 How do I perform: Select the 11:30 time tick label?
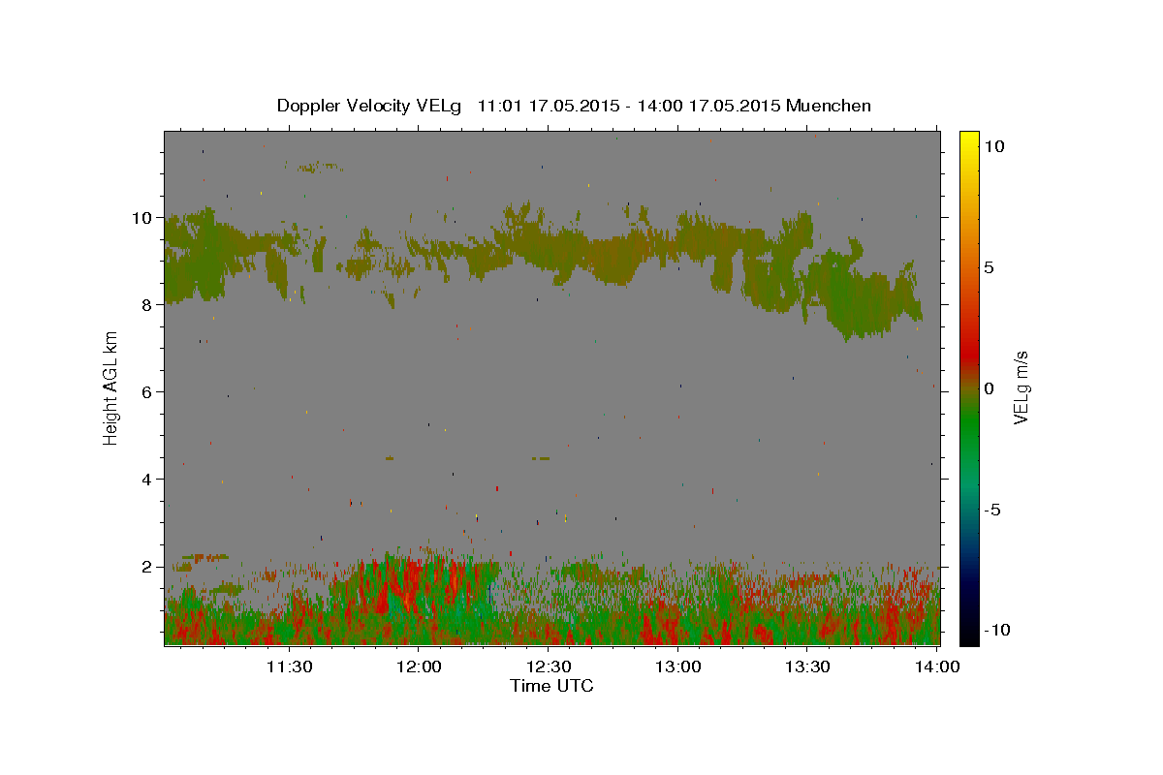[289, 666]
